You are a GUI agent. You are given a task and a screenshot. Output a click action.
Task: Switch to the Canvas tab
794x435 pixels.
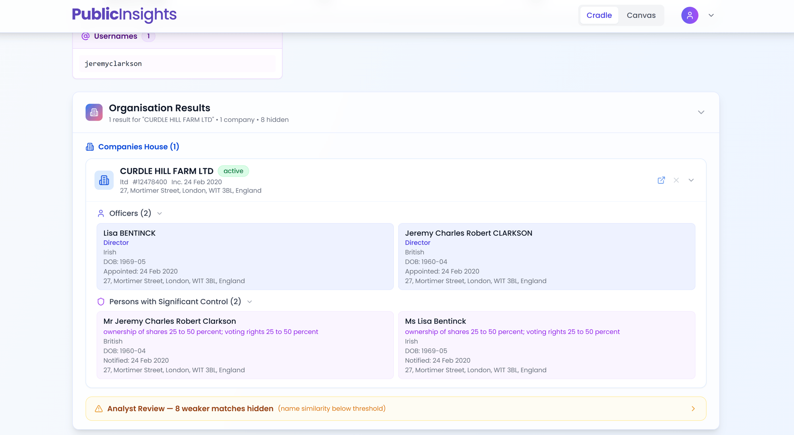(x=641, y=15)
